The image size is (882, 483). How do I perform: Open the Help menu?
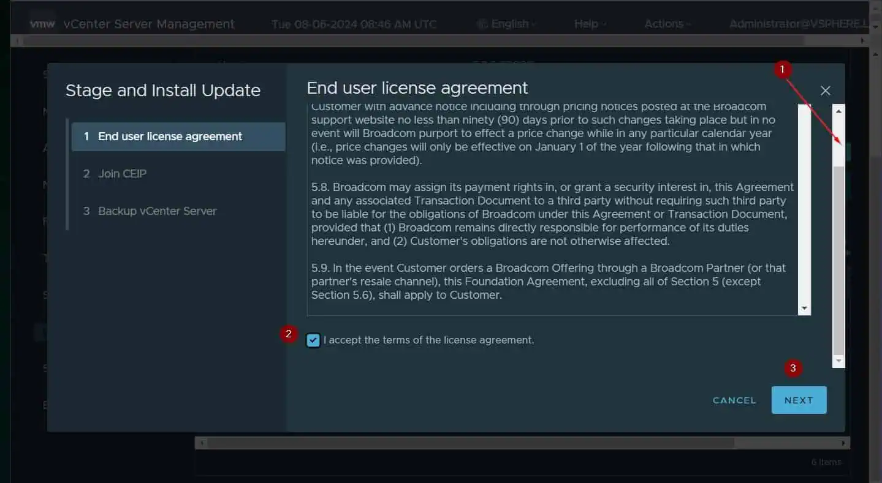click(590, 24)
